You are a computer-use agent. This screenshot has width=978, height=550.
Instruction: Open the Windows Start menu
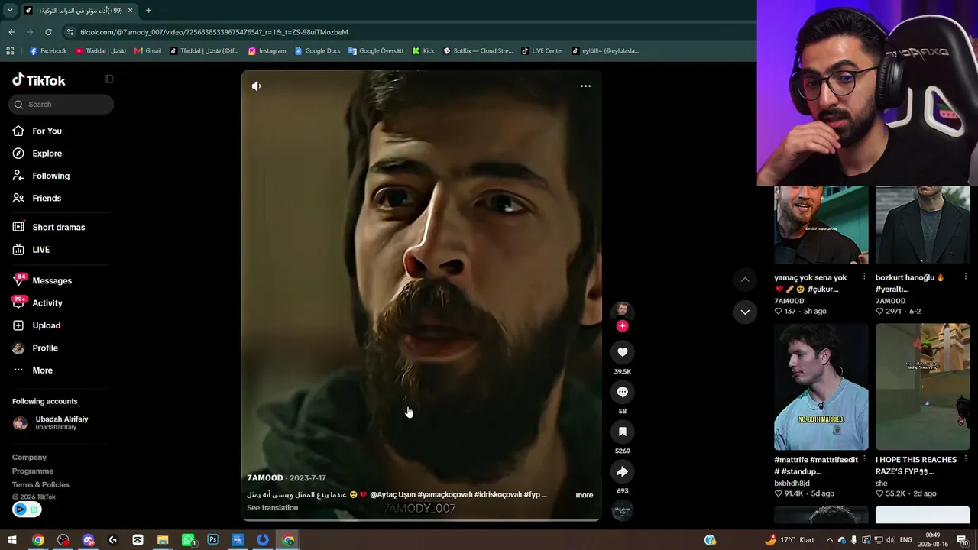click(x=12, y=540)
